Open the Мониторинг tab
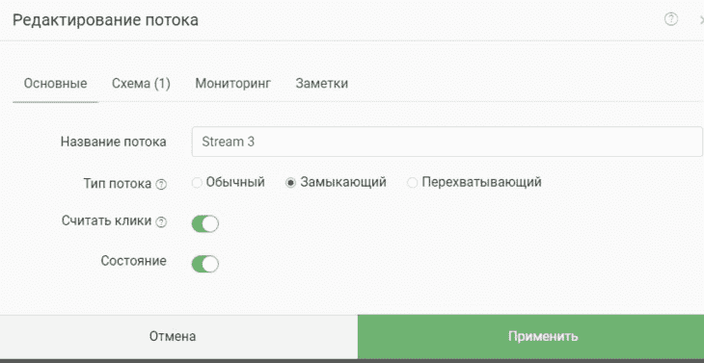 233,84
